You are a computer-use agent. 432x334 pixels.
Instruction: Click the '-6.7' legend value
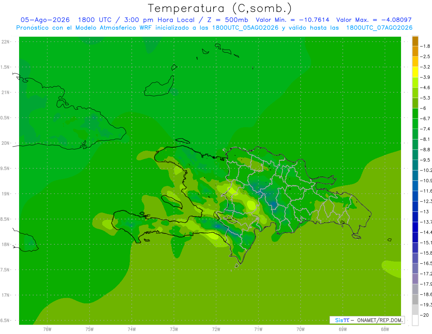pyautogui.click(x=425, y=119)
